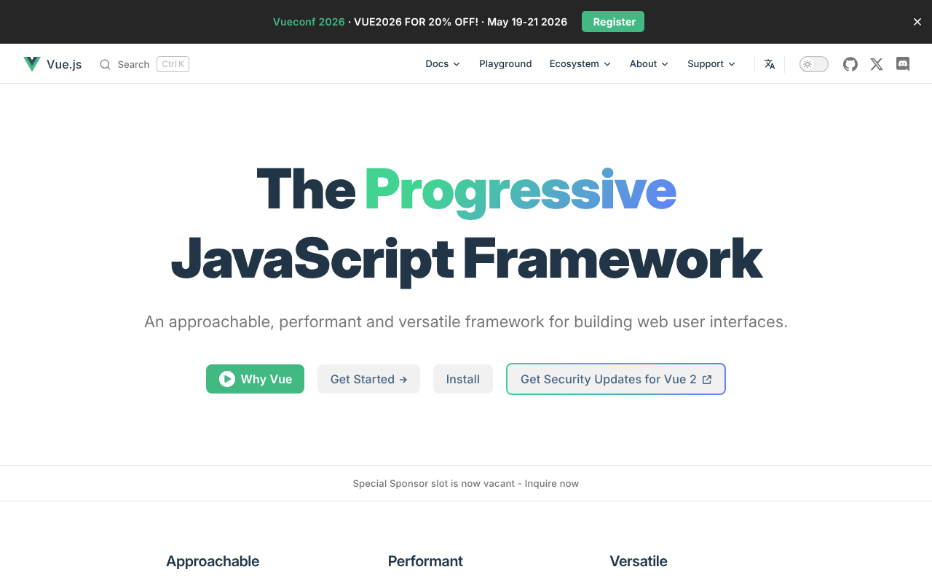
Task: Open the Playground nav link
Action: pyautogui.click(x=505, y=64)
